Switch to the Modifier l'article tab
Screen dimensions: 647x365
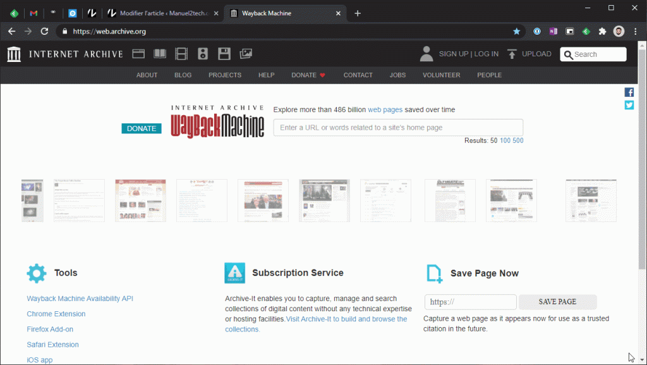pyautogui.click(x=164, y=13)
